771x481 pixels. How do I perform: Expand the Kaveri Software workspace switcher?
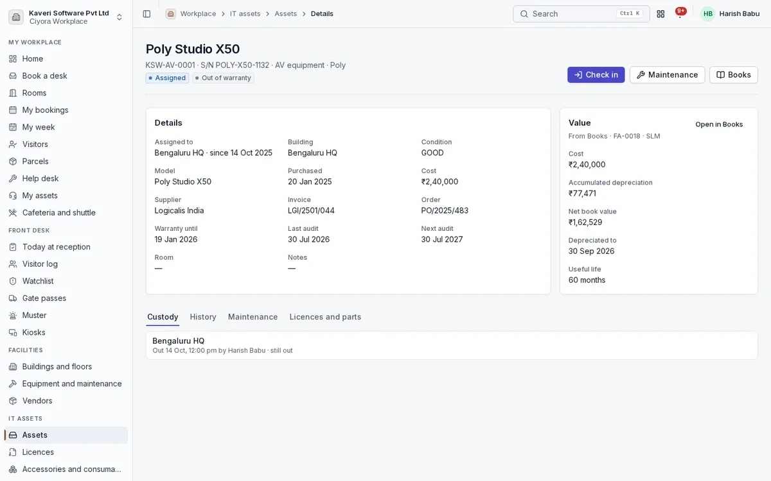point(66,17)
